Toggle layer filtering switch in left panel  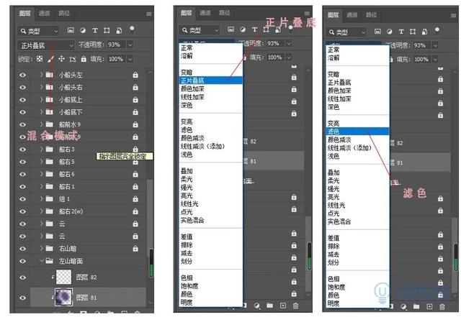[x=132, y=29]
